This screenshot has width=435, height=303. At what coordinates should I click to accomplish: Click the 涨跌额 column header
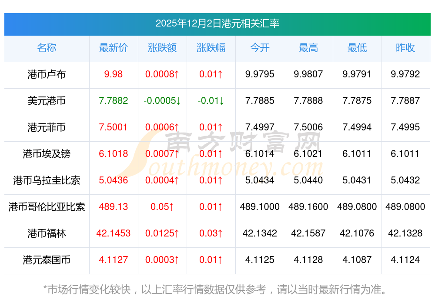pos(162,48)
